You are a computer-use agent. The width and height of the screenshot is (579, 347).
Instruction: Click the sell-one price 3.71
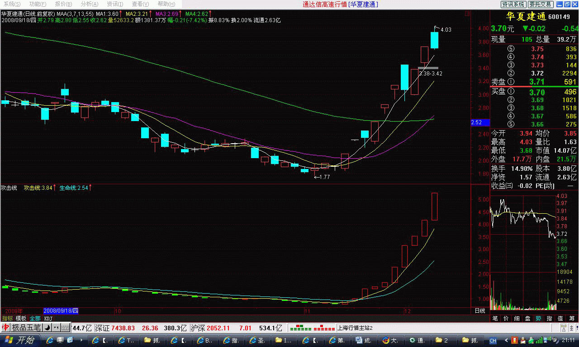[x=537, y=82]
